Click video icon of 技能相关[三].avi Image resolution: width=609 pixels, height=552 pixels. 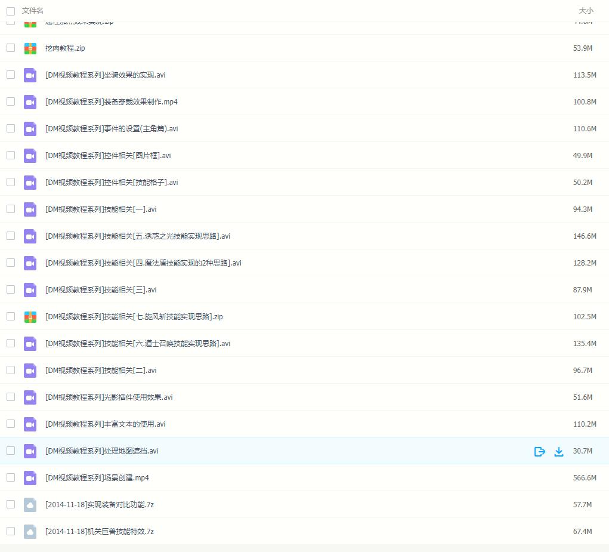point(30,289)
